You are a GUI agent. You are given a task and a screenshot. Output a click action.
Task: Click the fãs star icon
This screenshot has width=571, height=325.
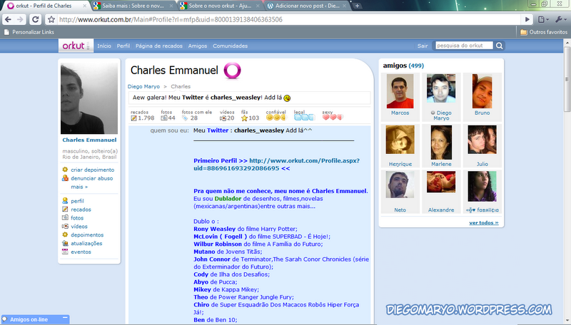(244, 118)
